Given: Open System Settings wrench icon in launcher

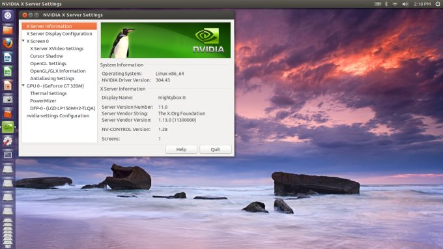Looking at the screenshot, I should (x=8, y=141).
